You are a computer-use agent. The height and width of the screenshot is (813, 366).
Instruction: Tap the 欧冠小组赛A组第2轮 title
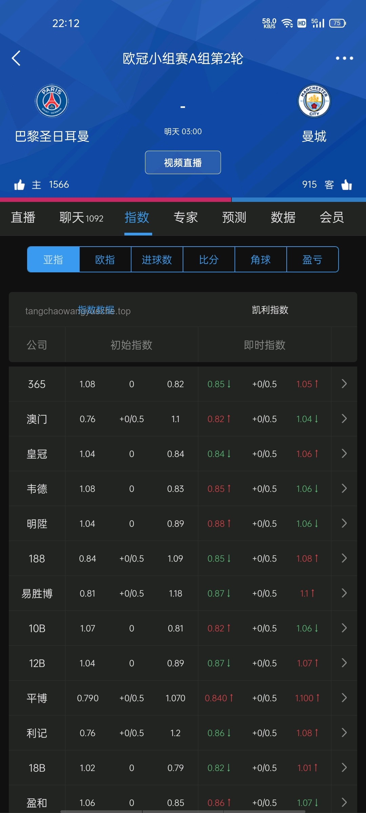183,59
